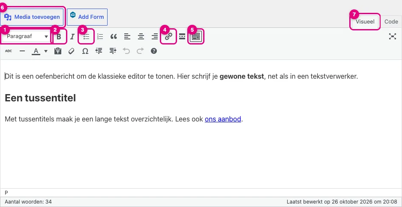Align text right
The image size is (402, 207).
click(x=155, y=37)
